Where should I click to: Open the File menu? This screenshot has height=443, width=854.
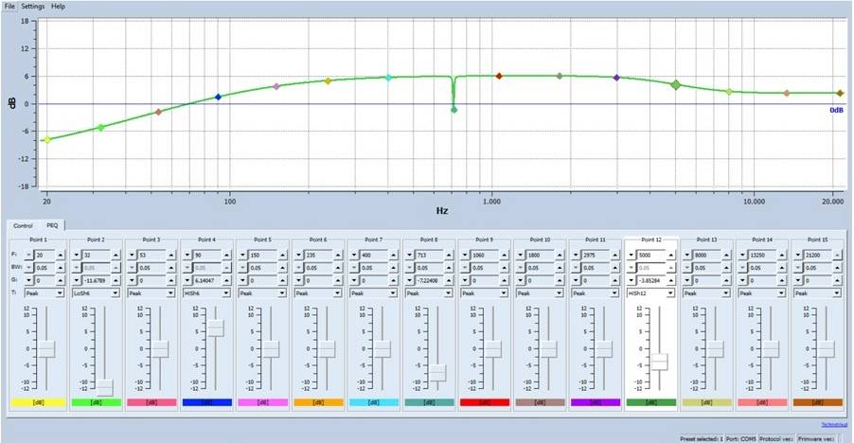[x=9, y=6]
